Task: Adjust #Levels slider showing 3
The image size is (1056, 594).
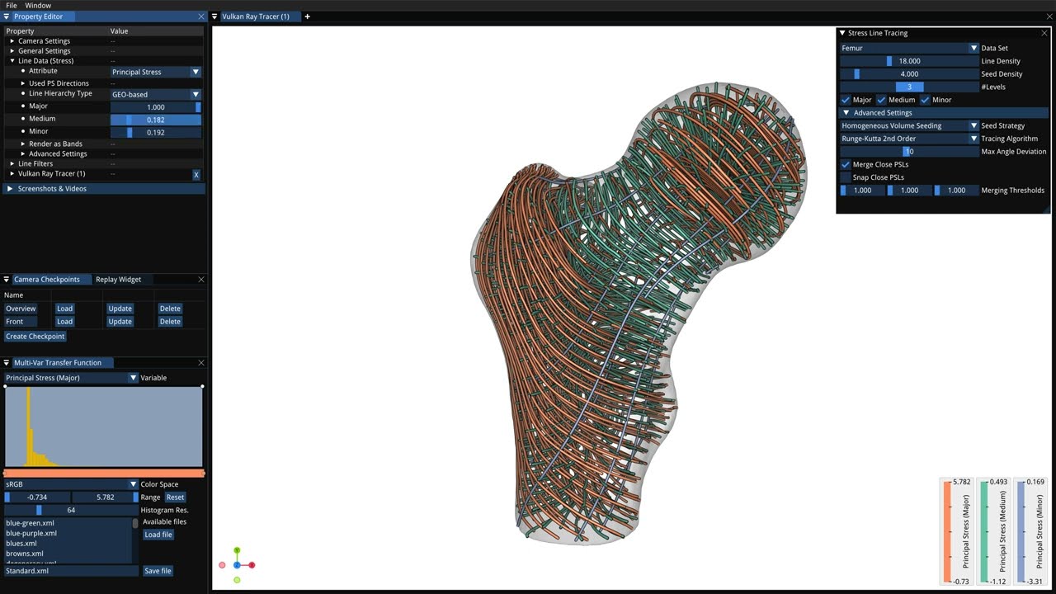Action: pos(909,87)
